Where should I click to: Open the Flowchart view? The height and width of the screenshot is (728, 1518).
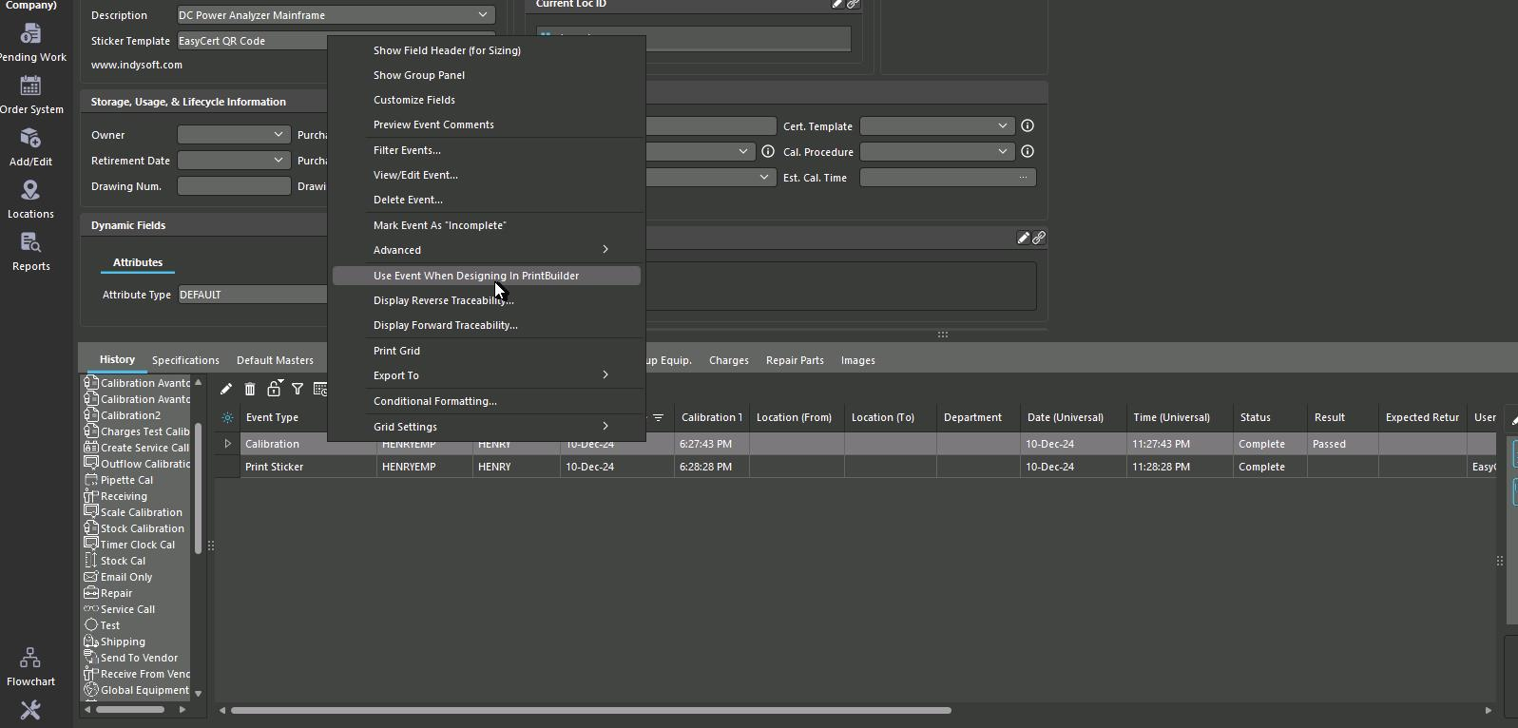(x=30, y=666)
